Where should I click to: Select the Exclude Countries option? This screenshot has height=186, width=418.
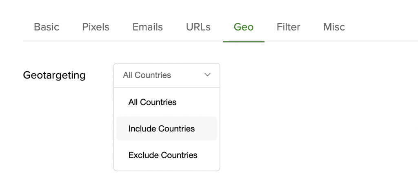(162, 155)
